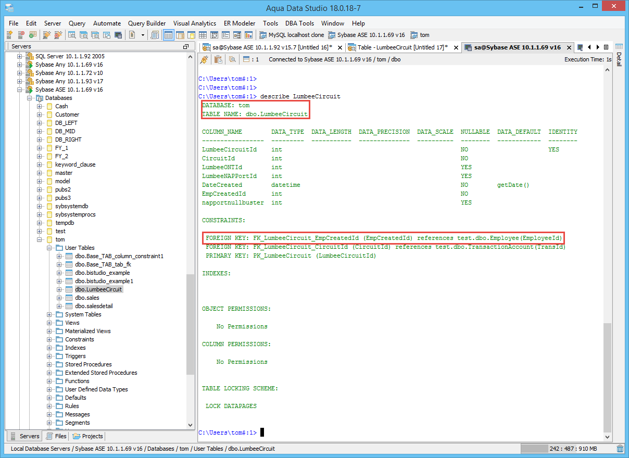Switch to the Files bottom tab
Image resolution: width=629 pixels, height=458 pixels.
(56, 436)
